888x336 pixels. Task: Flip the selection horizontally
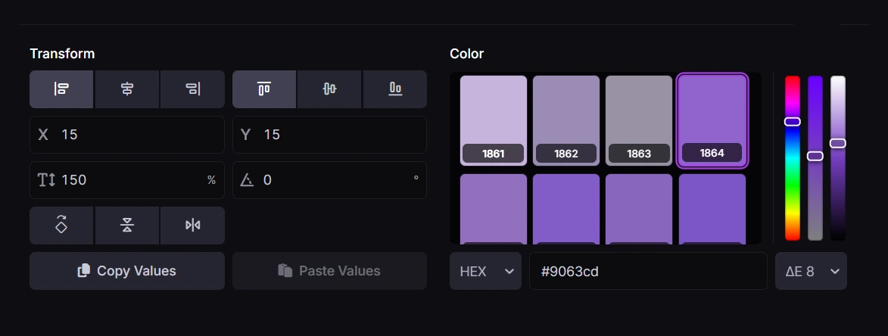[x=192, y=225]
